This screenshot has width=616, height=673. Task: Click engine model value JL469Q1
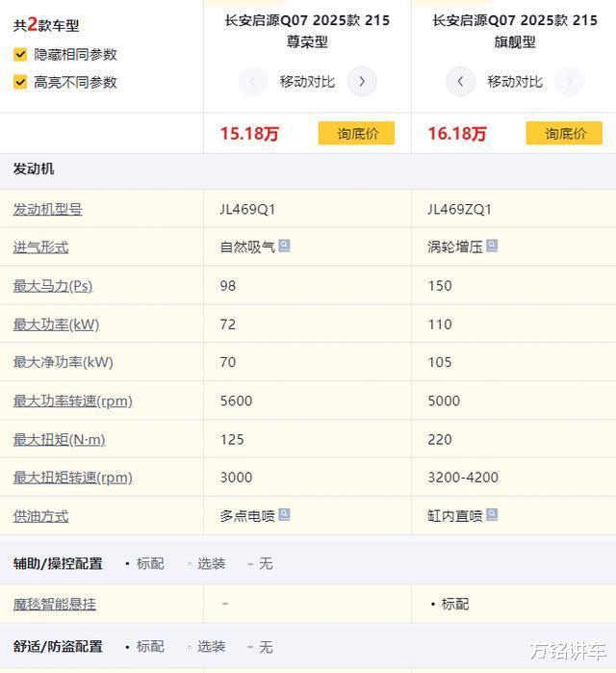pos(247,210)
